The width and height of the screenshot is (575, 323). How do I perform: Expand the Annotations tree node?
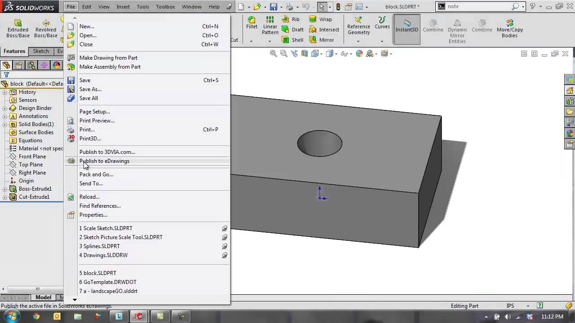pos(5,116)
